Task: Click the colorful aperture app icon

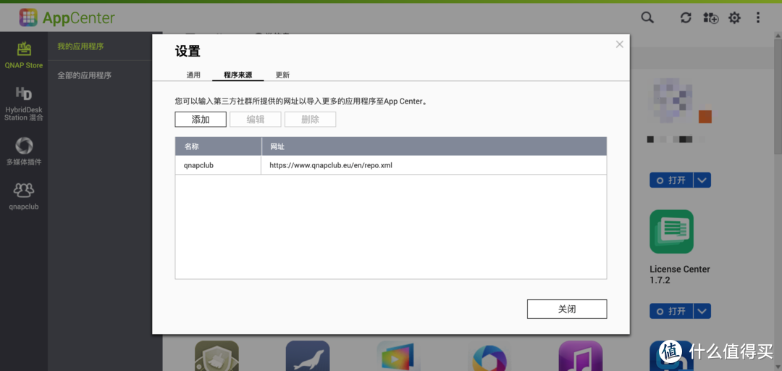Action: tap(489, 356)
